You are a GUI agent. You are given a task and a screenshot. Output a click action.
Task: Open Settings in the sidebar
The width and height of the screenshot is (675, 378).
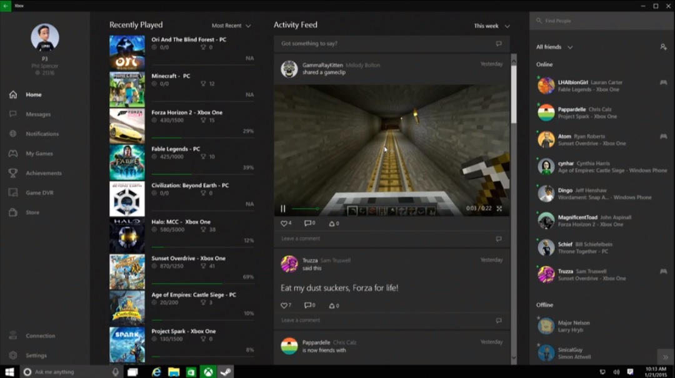tap(36, 356)
